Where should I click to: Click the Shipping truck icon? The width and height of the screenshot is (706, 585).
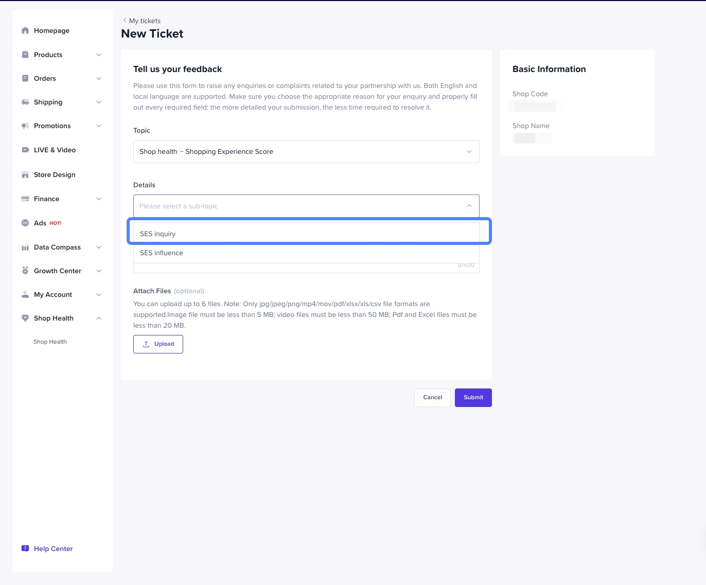tap(25, 102)
